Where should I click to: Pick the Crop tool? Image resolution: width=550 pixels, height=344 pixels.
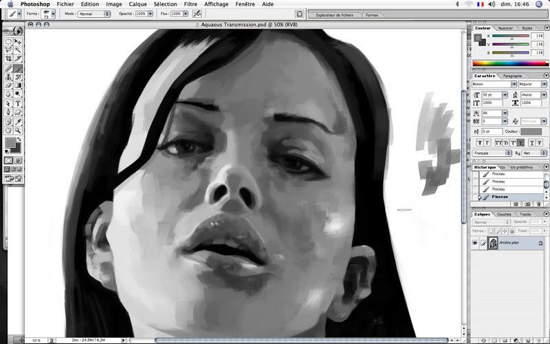coord(8,59)
